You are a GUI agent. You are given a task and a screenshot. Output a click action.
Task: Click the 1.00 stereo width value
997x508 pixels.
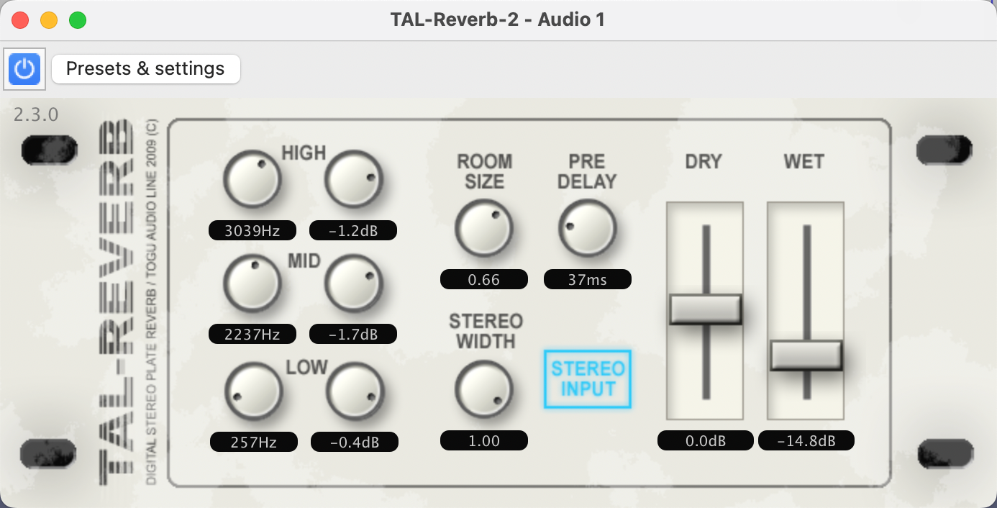pos(484,440)
